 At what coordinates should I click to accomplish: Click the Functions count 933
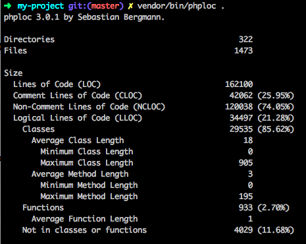tap(245, 208)
